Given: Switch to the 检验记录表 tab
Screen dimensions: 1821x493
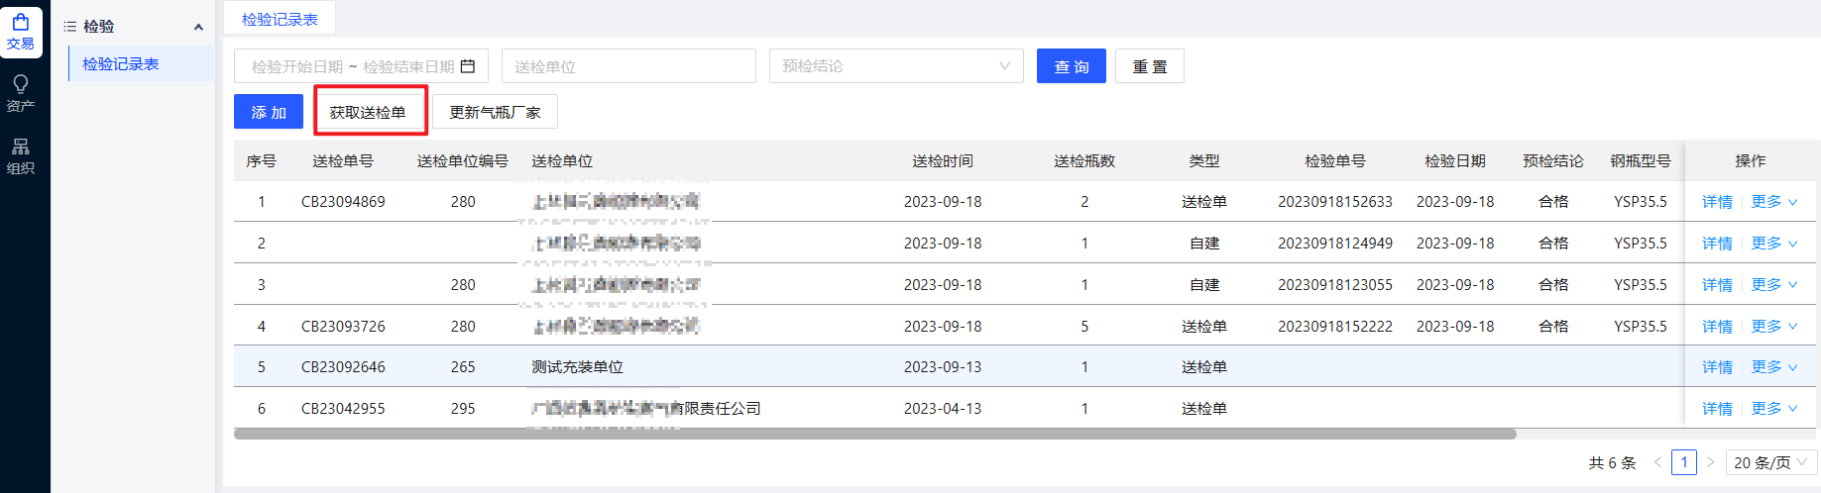Looking at the screenshot, I should point(280,19).
